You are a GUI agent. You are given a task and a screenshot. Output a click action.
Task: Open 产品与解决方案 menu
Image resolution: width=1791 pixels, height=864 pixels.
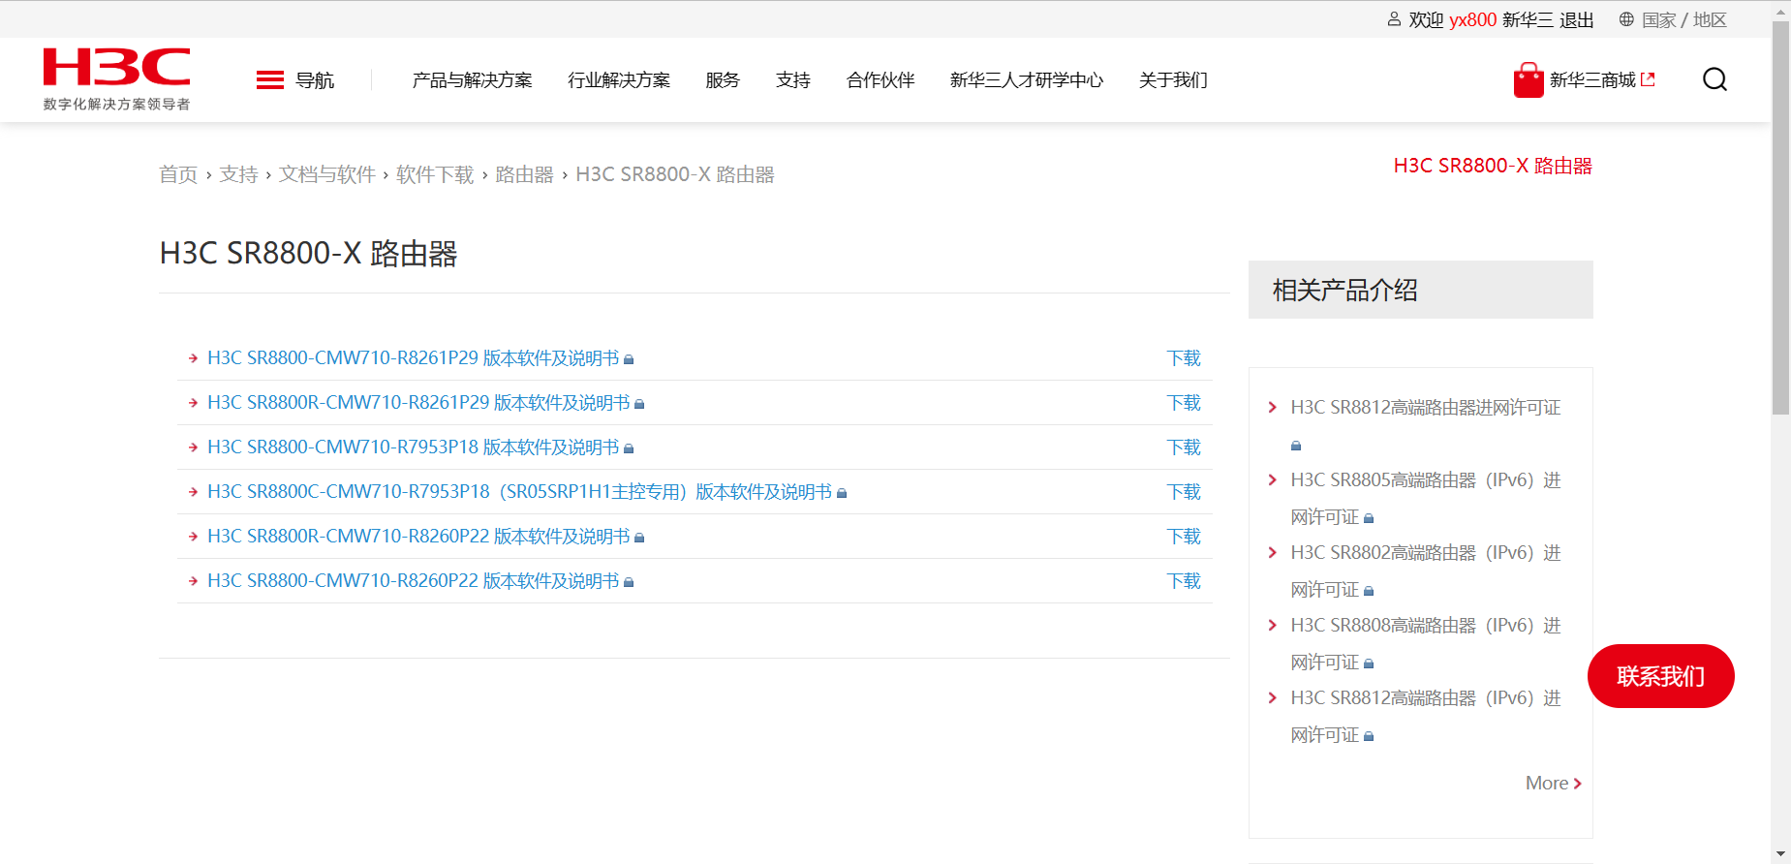pyautogui.click(x=472, y=80)
